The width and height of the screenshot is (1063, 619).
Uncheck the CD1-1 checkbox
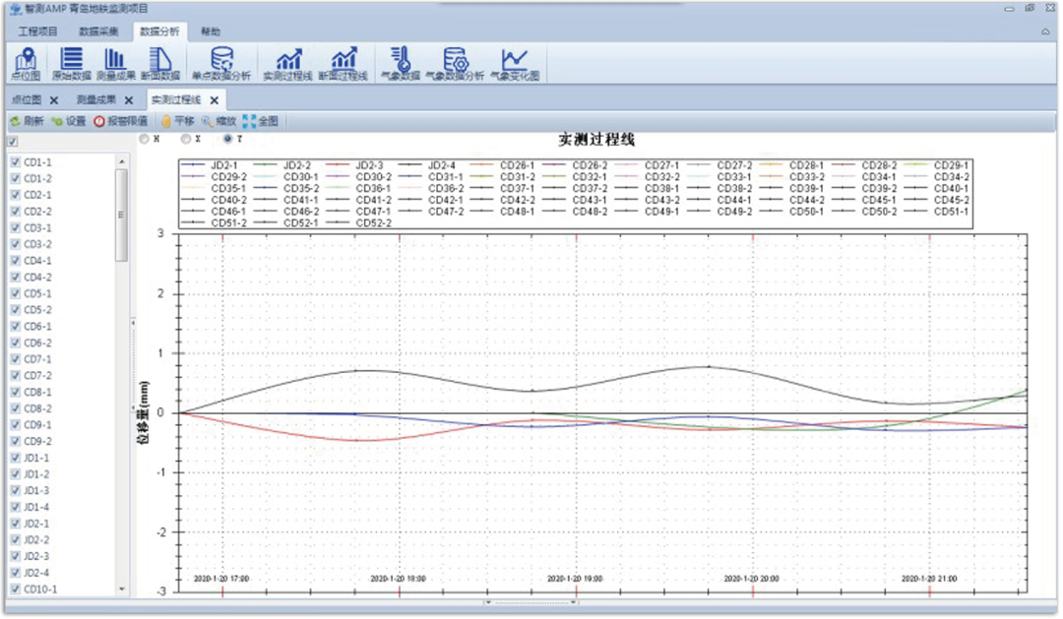tap(15, 162)
